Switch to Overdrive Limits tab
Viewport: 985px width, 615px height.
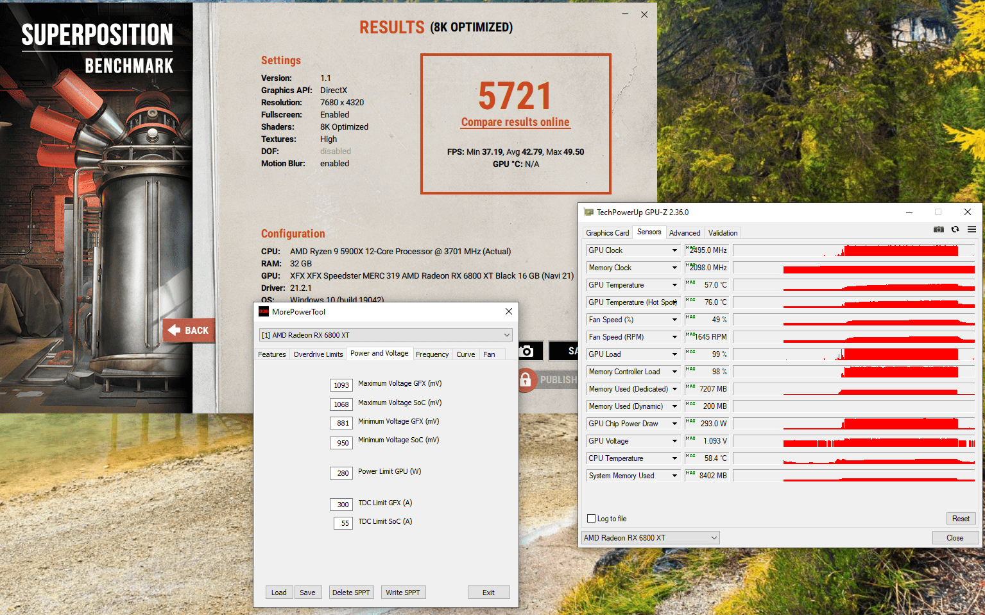point(318,354)
